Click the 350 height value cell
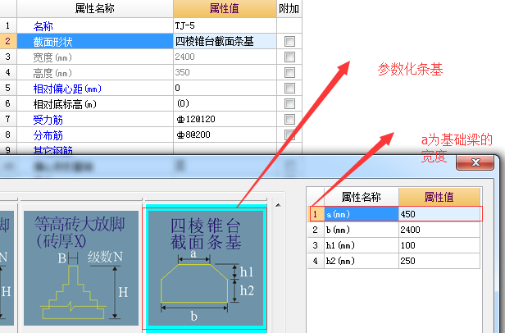The image size is (505, 333). point(225,72)
